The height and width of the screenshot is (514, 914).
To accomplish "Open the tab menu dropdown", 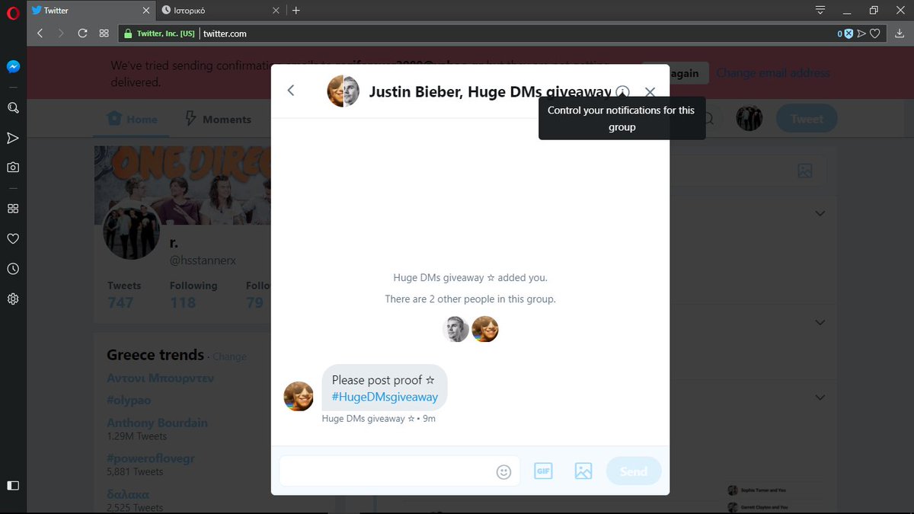I will tap(820, 11).
